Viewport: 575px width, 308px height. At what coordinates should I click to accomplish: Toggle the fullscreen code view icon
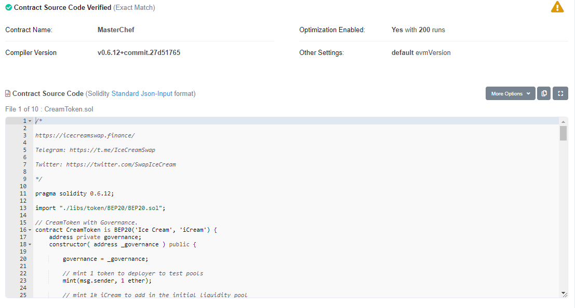pos(560,93)
